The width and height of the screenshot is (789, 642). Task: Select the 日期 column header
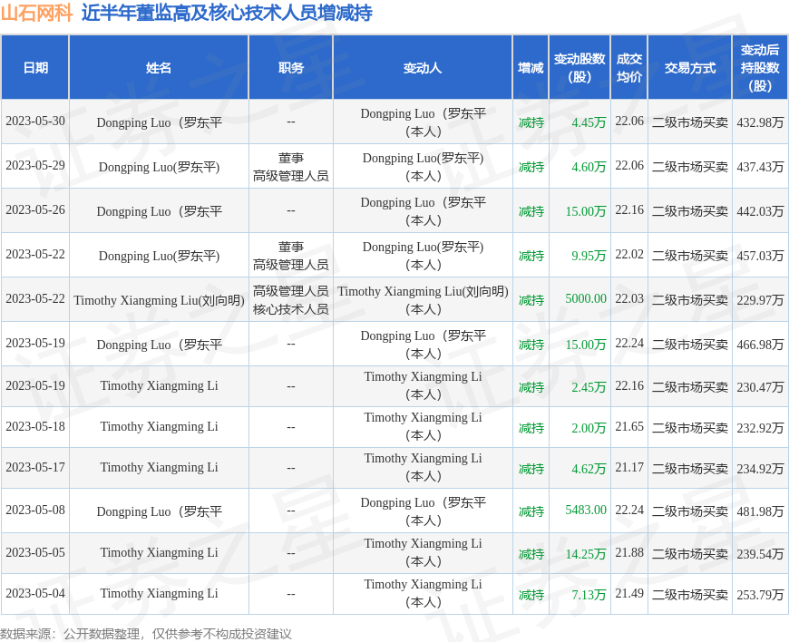point(35,68)
